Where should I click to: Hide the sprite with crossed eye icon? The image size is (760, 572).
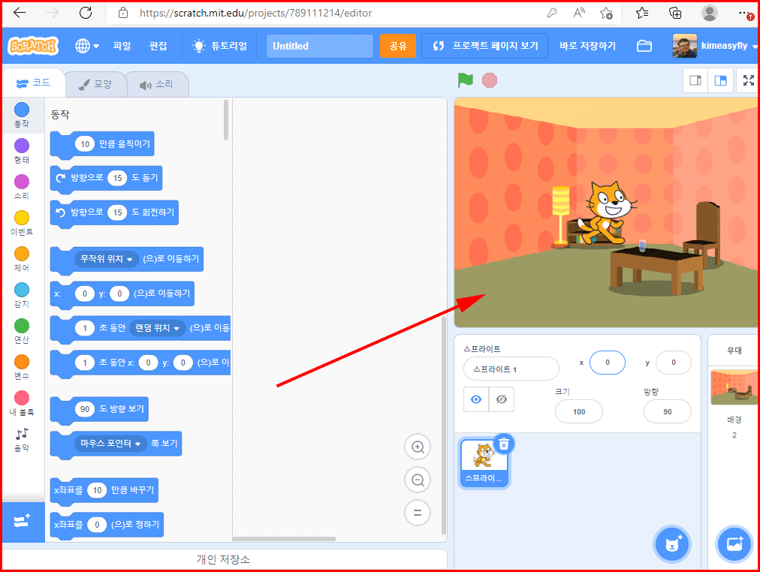coord(502,399)
